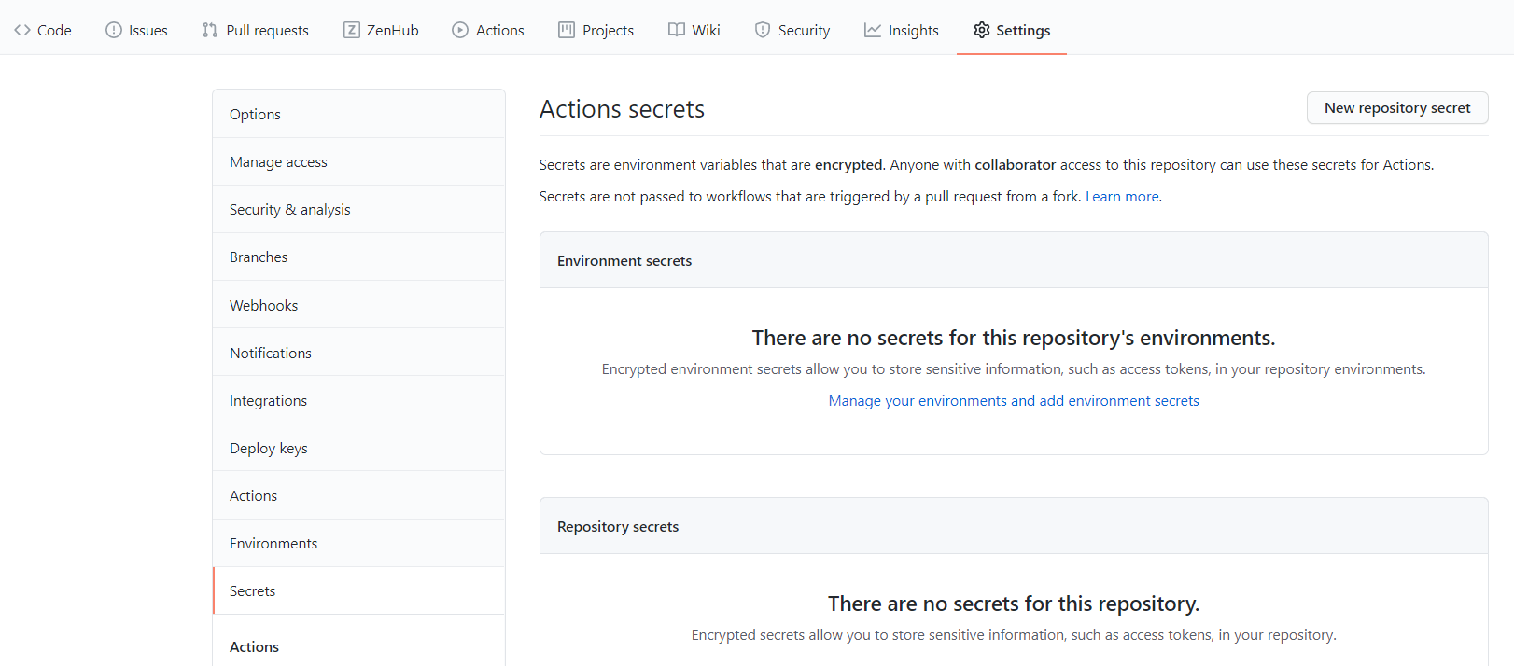Click the Code angle-brackets icon
The image size is (1514, 666).
(x=22, y=30)
